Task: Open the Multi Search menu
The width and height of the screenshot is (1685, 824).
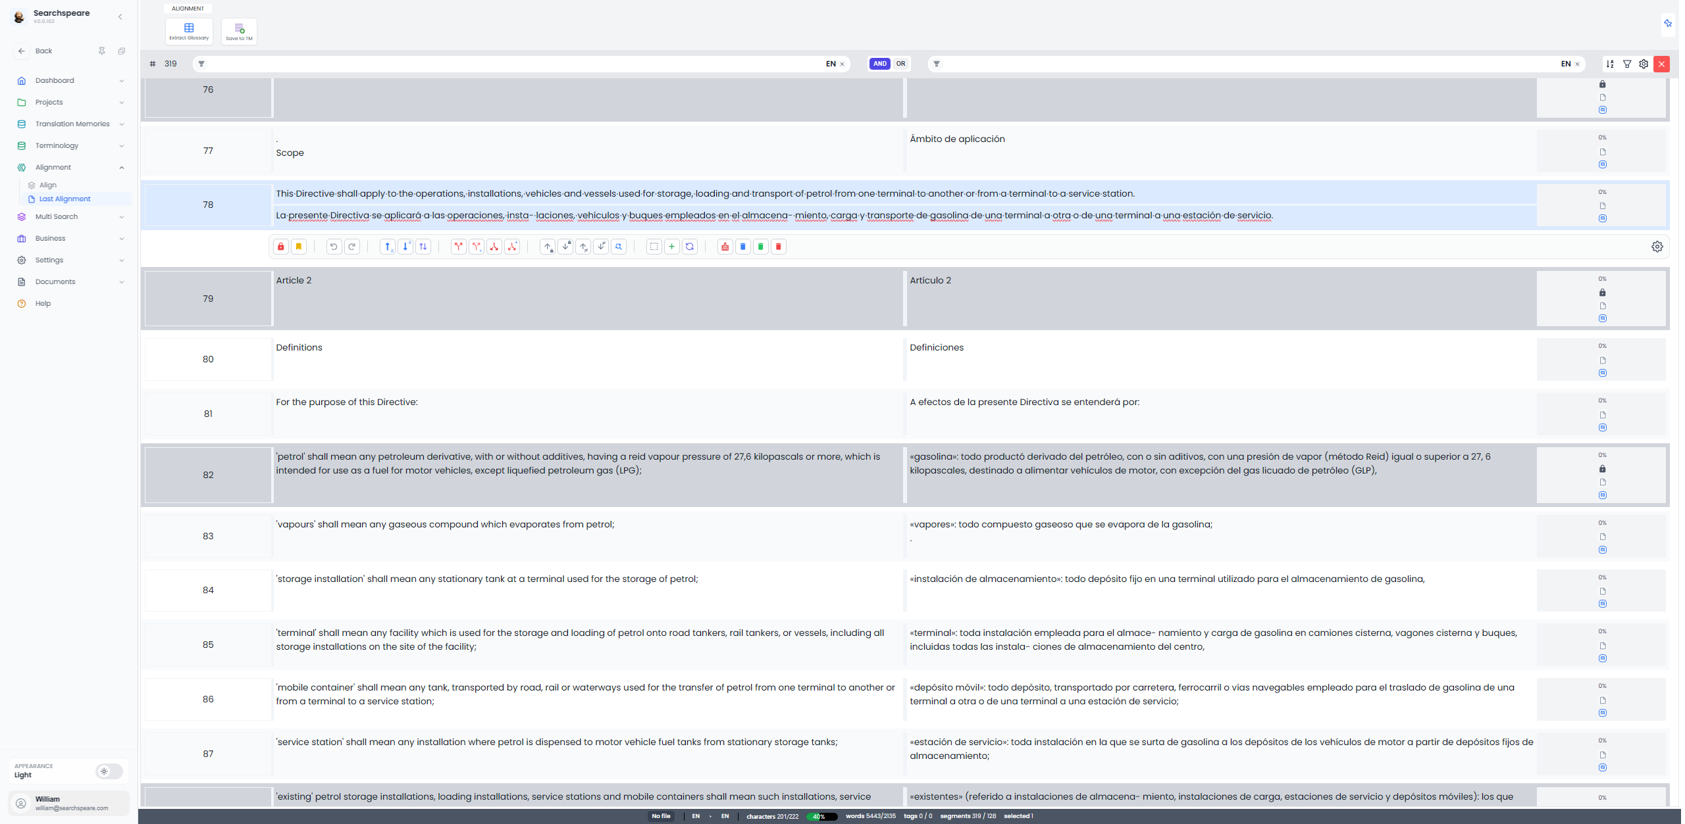Action: [57, 216]
